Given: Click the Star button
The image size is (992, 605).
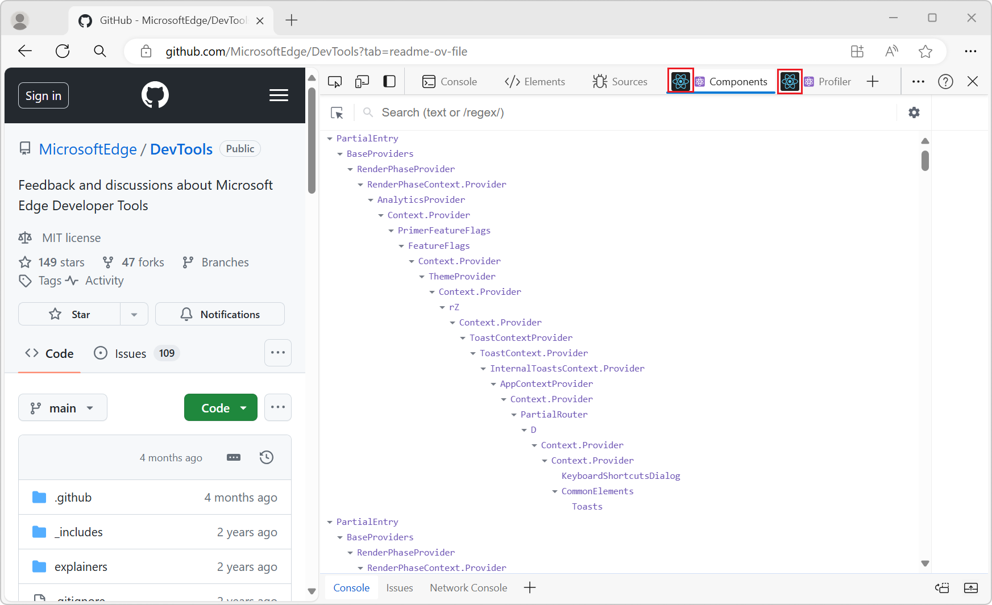Looking at the screenshot, I should pyautogui.click(x=69, y=314).
